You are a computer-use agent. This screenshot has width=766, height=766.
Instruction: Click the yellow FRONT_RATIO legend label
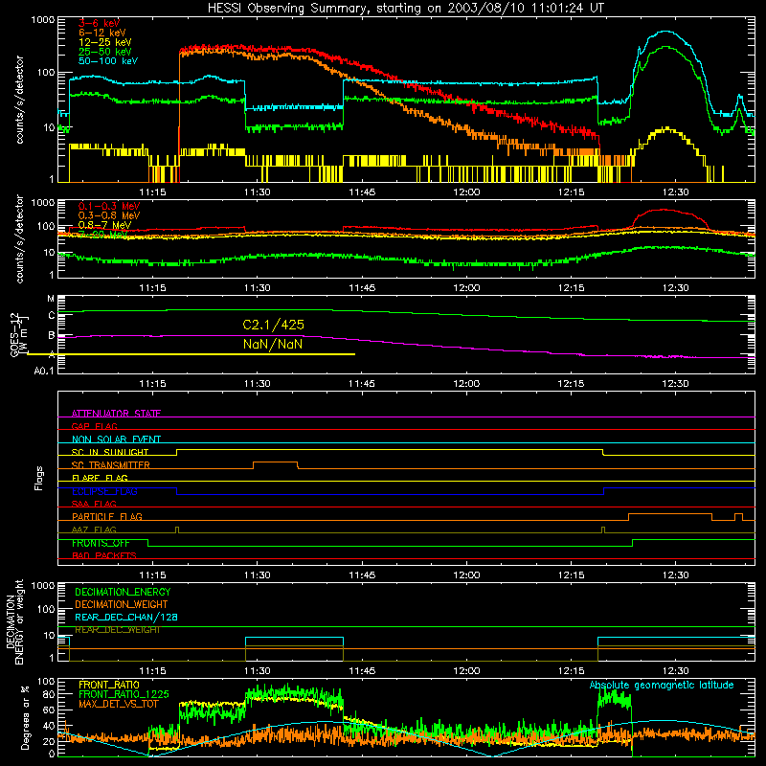click(x=109, y=685)
